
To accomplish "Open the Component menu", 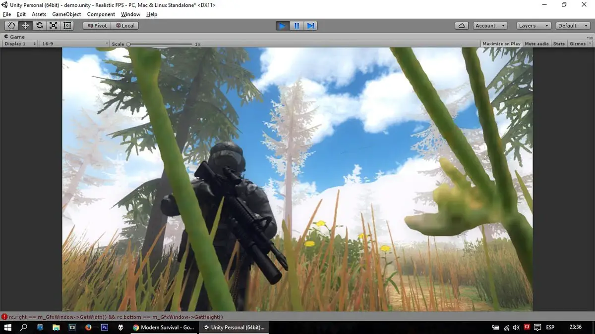I will (x=101, y=14).
